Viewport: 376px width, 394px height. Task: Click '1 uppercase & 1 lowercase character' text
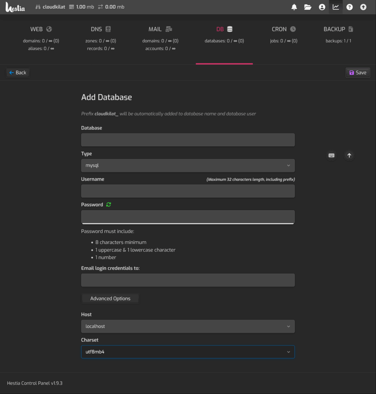coord(135,250)
